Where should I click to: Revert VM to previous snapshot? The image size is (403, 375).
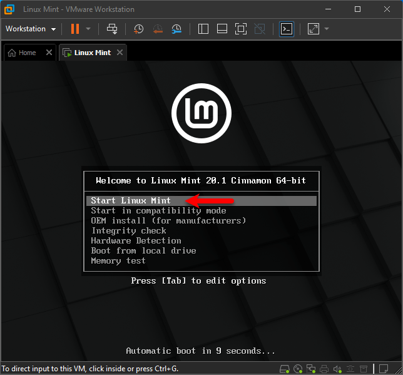pyautogui.click(x=158, y=29)
